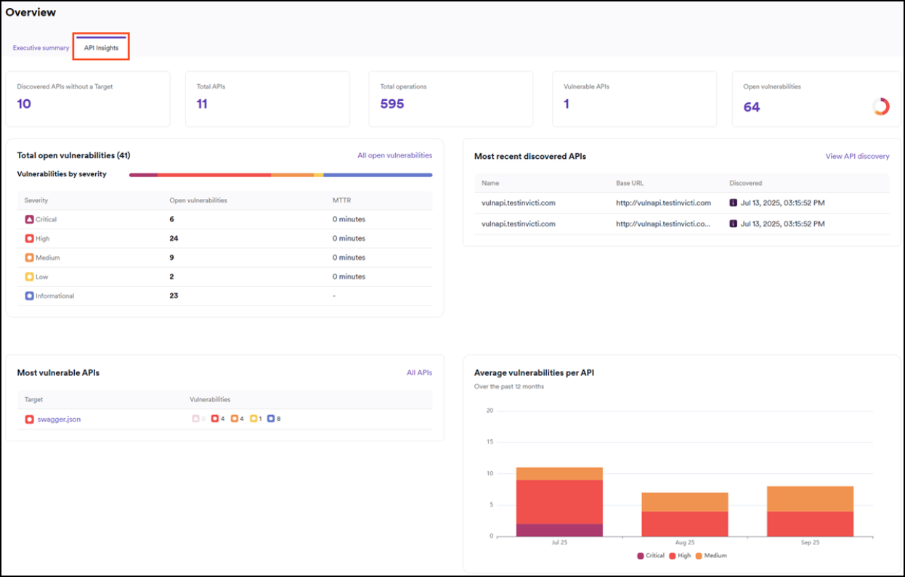
Task: Switch to the Executive summary tab
Action: (x=40, y=46)
